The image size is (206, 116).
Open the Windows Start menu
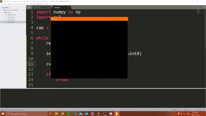3,114
